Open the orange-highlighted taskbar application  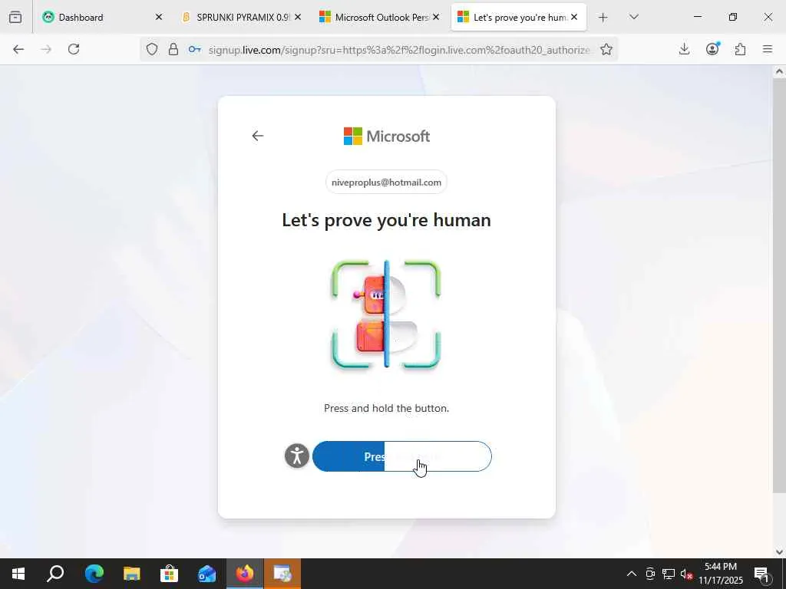[x=282, y=574]
